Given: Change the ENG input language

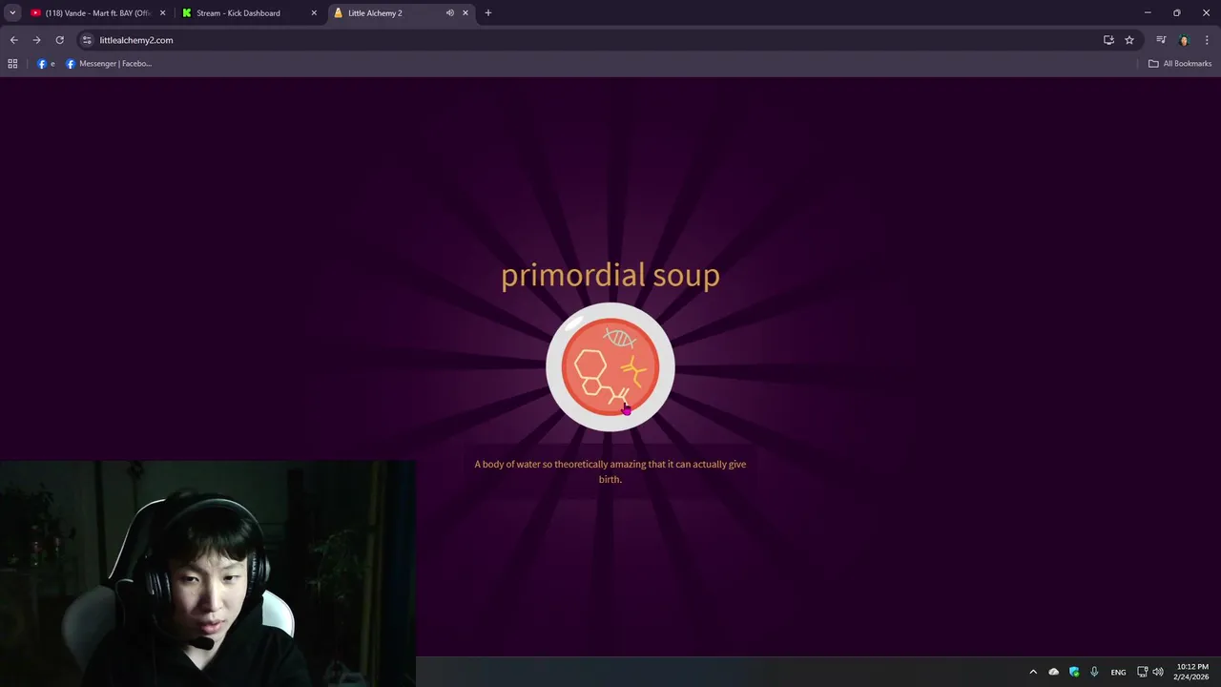Looking at the screenshot, I should (x=1118, y=672).
